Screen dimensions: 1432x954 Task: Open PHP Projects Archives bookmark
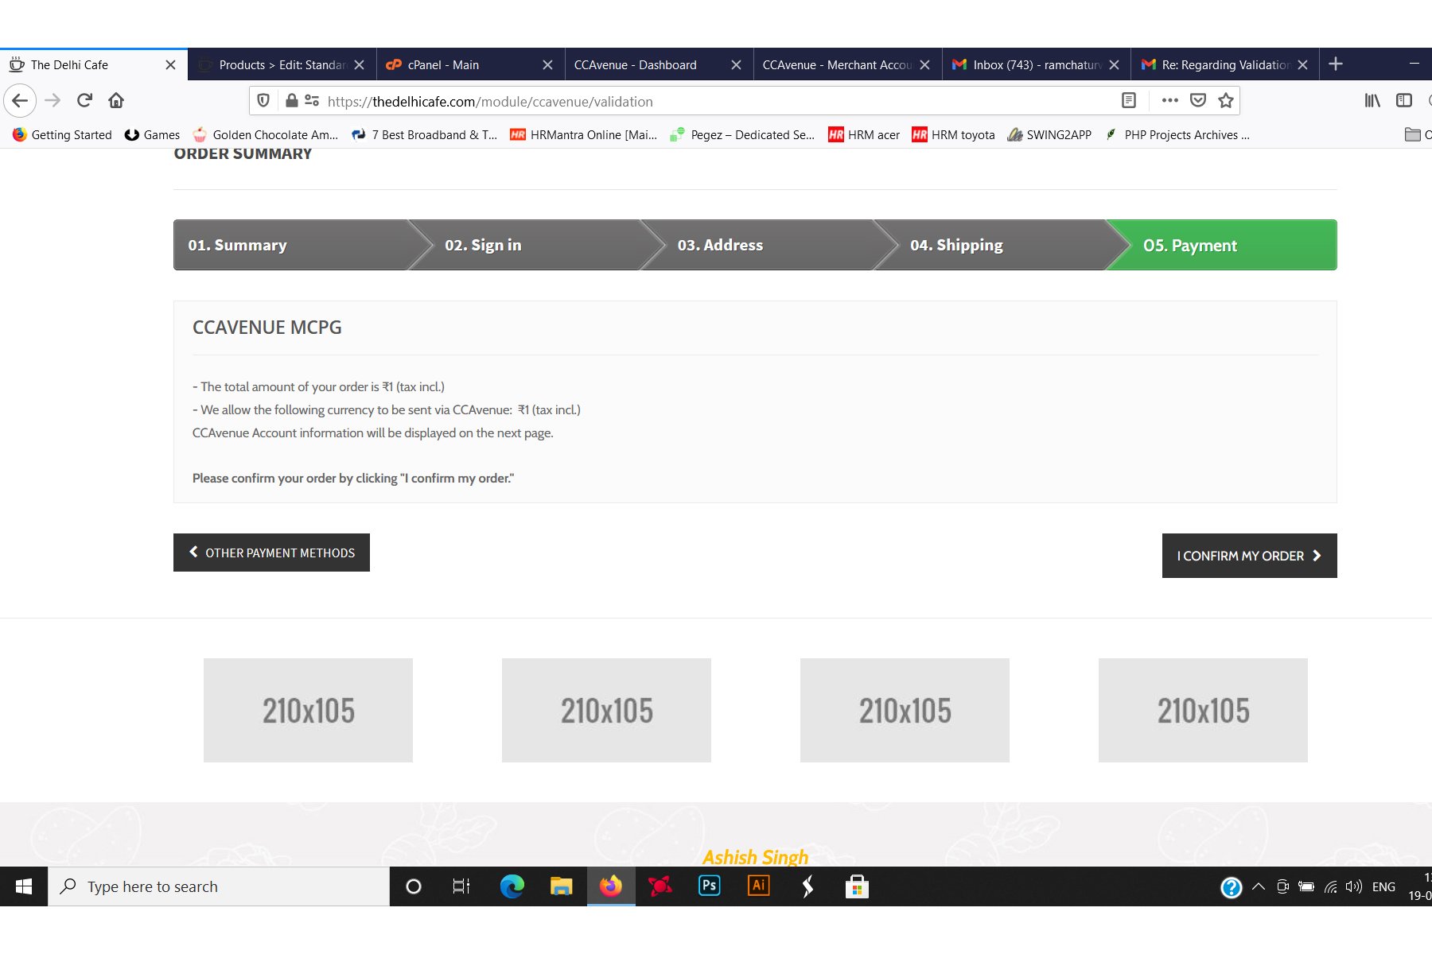[1177, 134]
